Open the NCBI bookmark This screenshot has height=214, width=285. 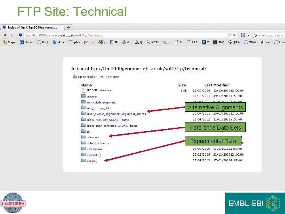152,42
